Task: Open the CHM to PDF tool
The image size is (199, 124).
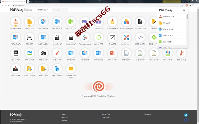Action: pyautogui.click(x=154, y=55)
